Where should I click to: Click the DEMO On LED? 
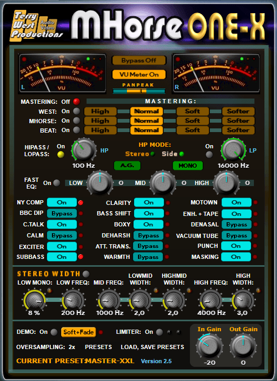[54, 332]
